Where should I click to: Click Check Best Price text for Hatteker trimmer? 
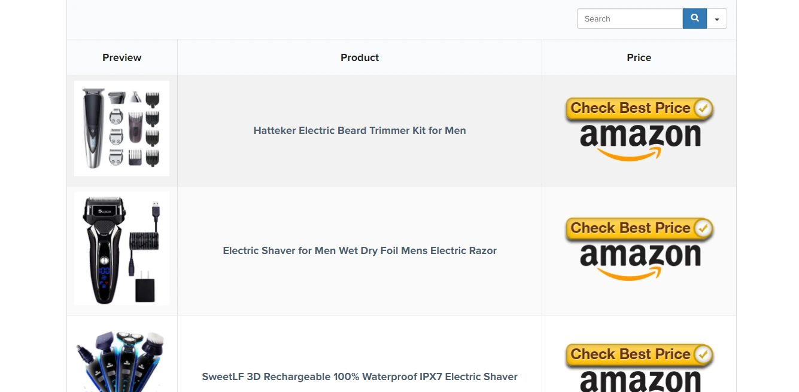(630, 108)
